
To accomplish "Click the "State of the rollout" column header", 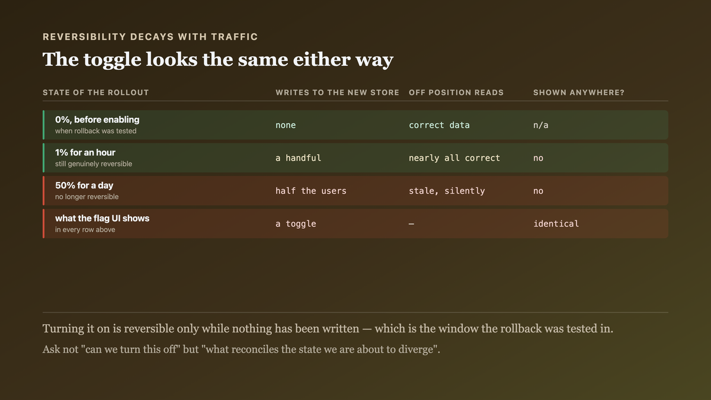I will coord(96,92).
